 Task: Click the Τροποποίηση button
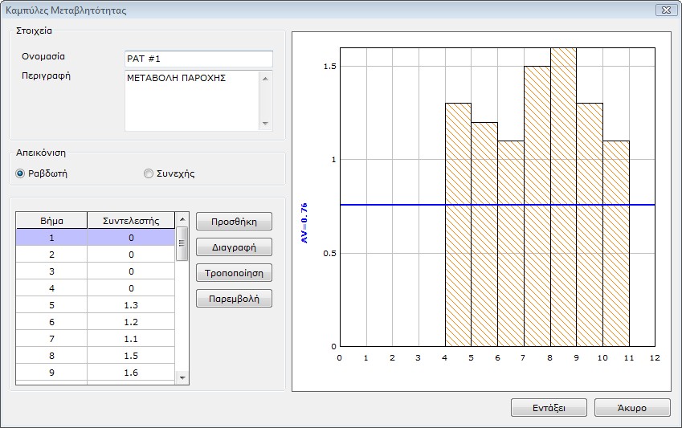coord(234,273)
